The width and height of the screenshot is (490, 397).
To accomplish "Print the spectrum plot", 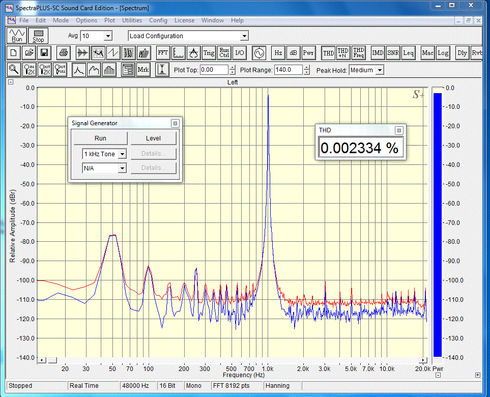I will click(x=64, y=53).
